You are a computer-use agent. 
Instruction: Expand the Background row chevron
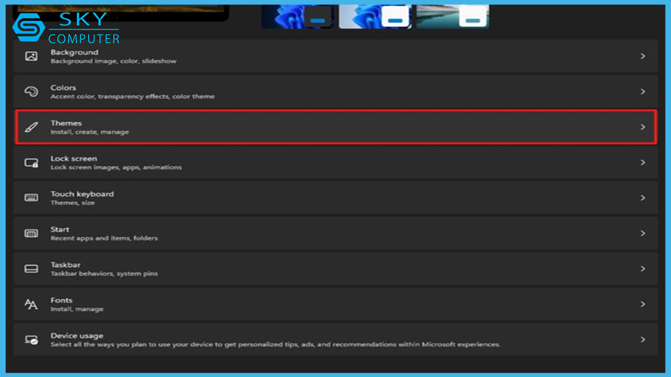pos(643,56)
